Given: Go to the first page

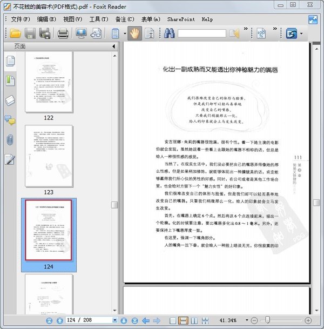Looking at the screenshot, I should click(49, 320).
